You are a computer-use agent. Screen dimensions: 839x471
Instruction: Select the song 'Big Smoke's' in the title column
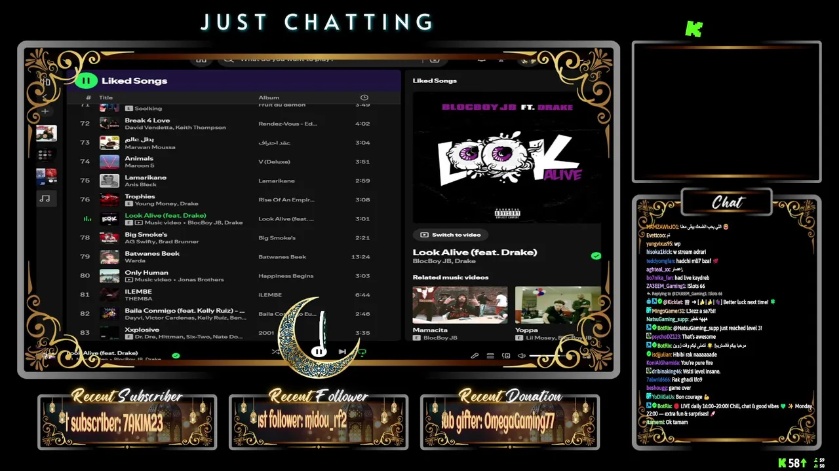point(146,234)
